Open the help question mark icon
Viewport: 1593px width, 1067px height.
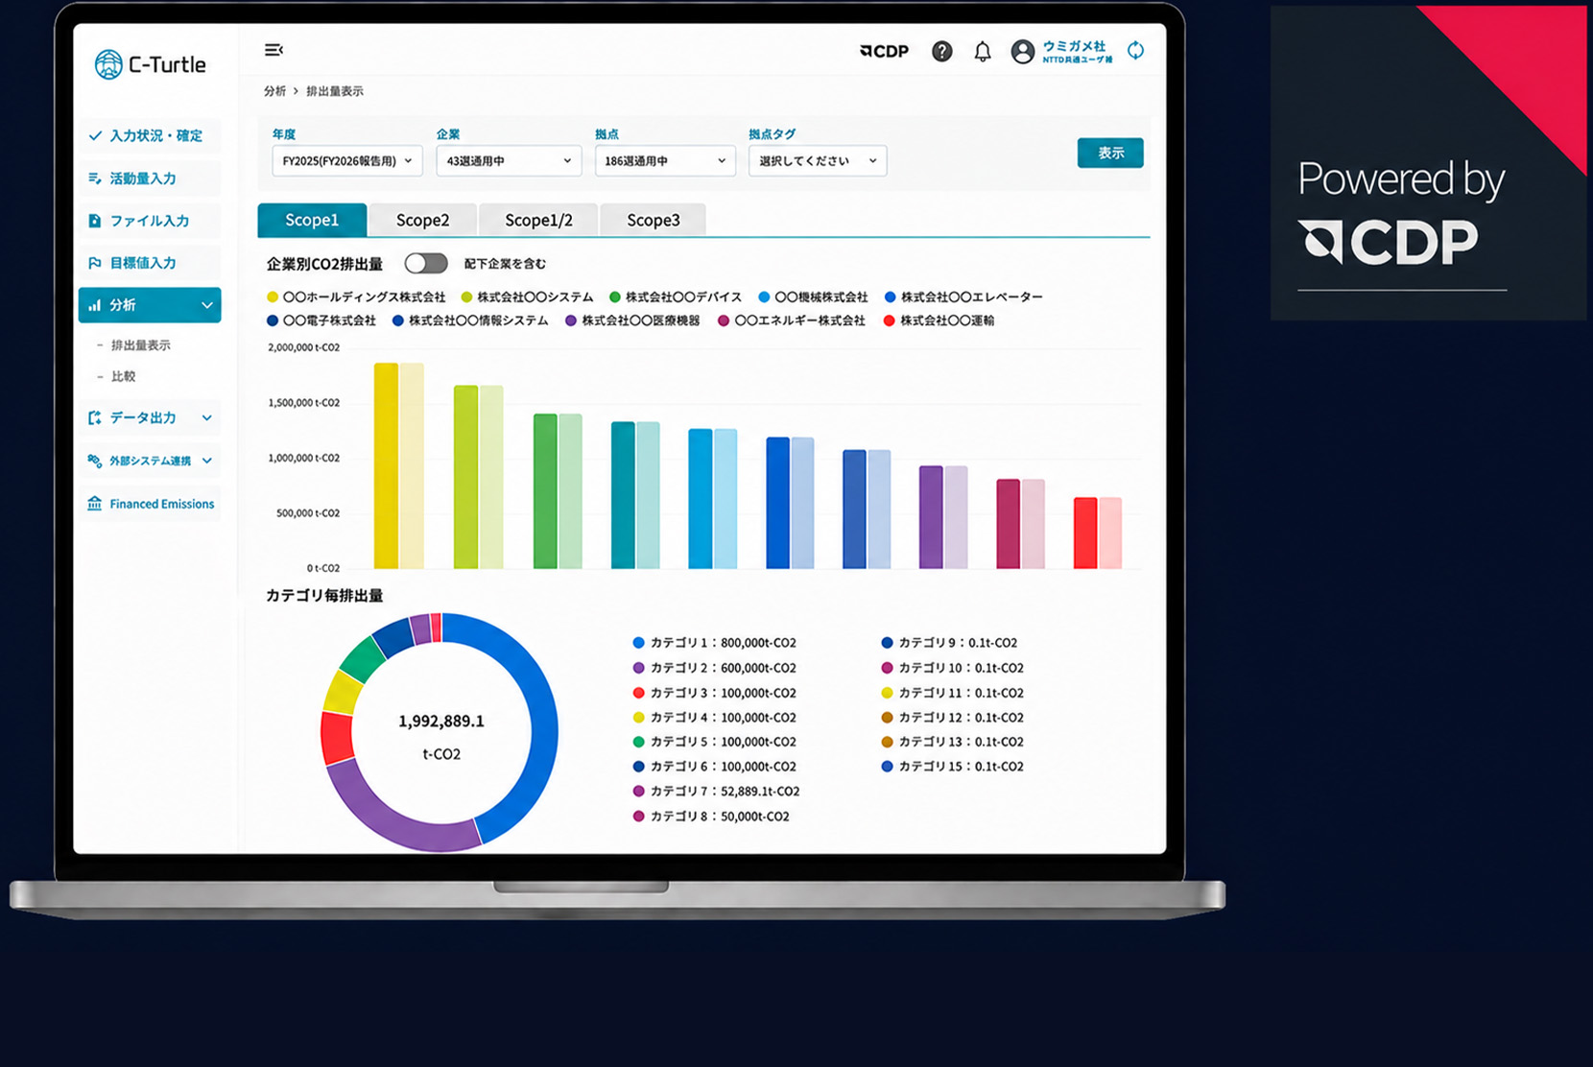(x=942, y=52)
